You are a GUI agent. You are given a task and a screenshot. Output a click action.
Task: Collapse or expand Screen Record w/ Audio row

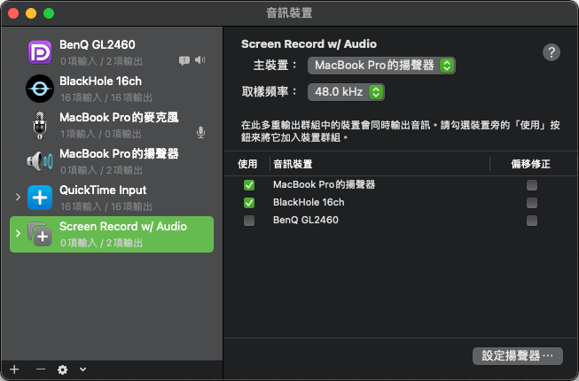pyautogui.click(x=18, y=233)
